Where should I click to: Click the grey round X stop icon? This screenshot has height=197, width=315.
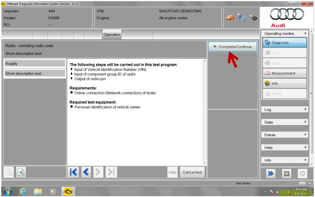(x=302, y=173)
